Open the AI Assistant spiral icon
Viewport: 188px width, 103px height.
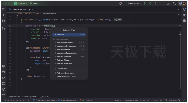click(184, 15)
